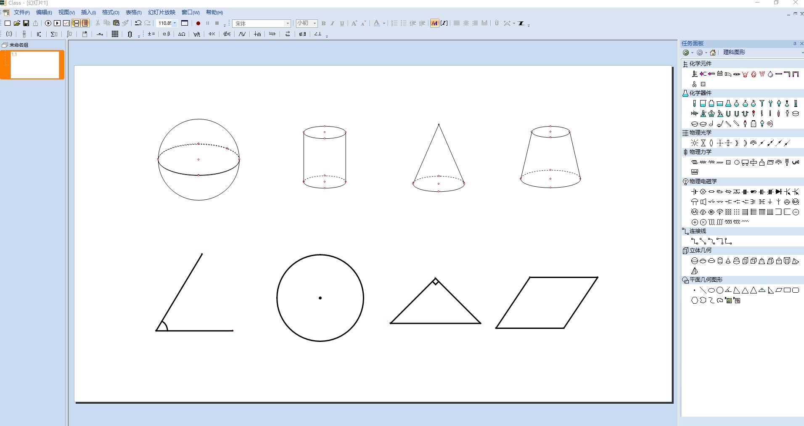
Task: Toggle the bracketed italic [I] math mode
Action: pos(444,23)
